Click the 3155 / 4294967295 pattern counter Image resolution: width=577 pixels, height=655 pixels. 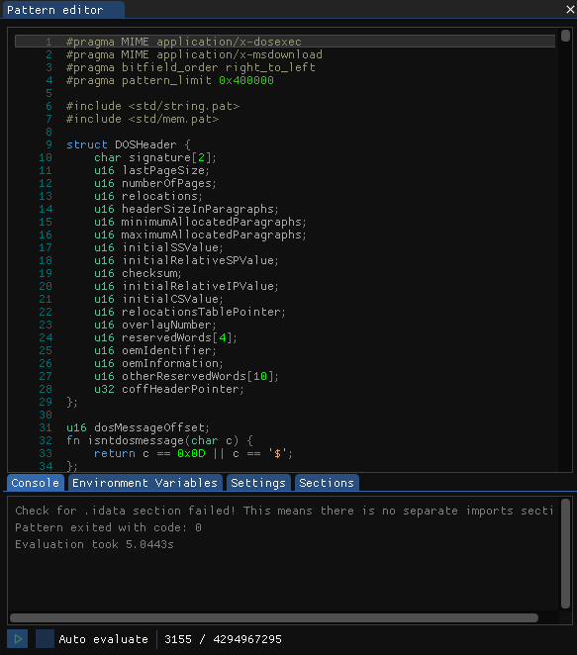point(223,639)
